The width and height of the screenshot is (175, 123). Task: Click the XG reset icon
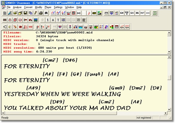137,13
